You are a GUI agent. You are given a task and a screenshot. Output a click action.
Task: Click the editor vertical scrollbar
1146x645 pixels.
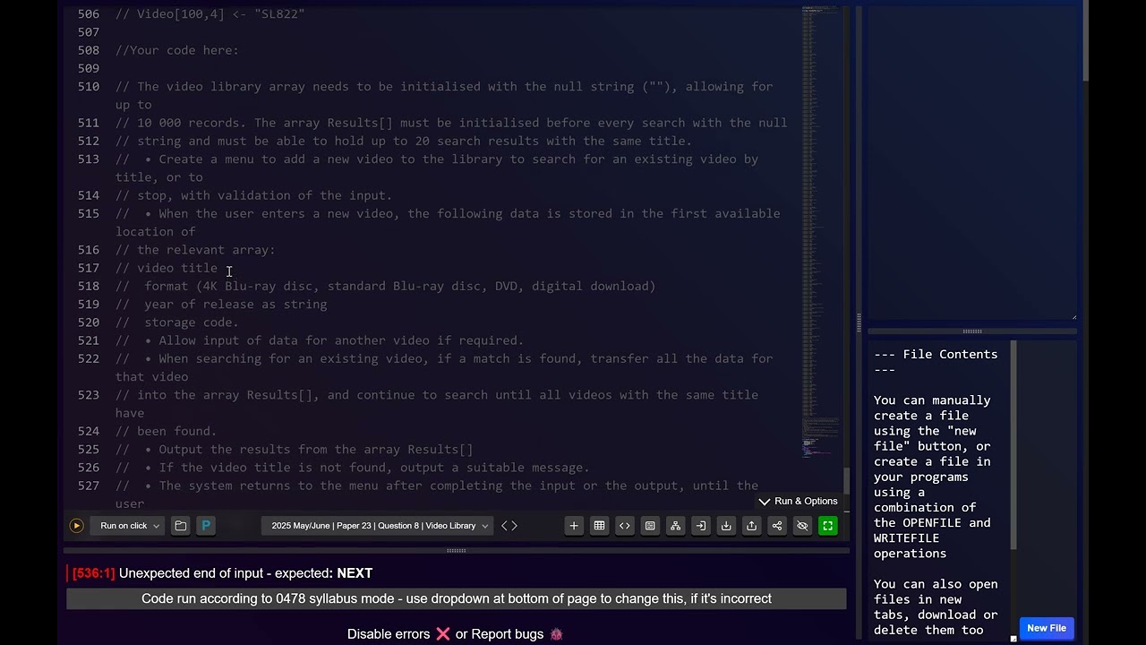[x=846, y=481]
